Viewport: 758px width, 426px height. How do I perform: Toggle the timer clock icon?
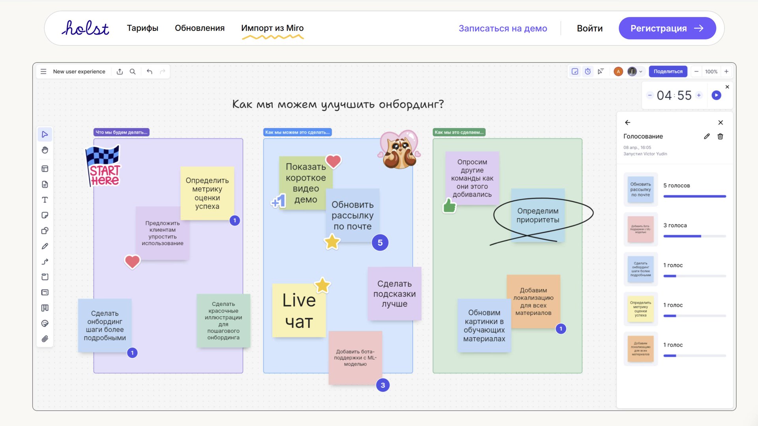[588, 71]
